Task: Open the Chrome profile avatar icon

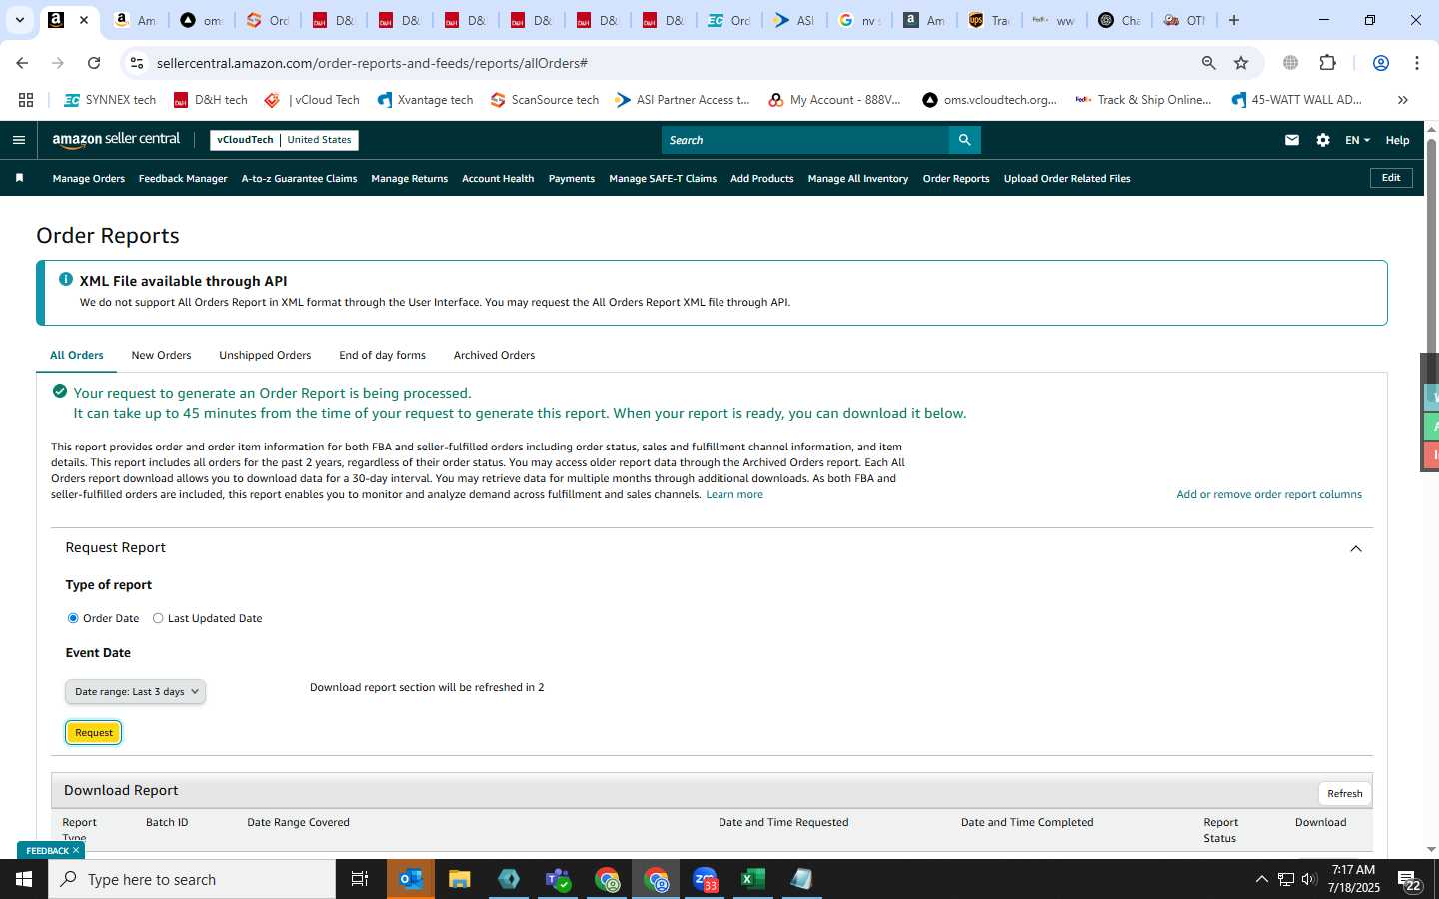Action: [1381, 63]
